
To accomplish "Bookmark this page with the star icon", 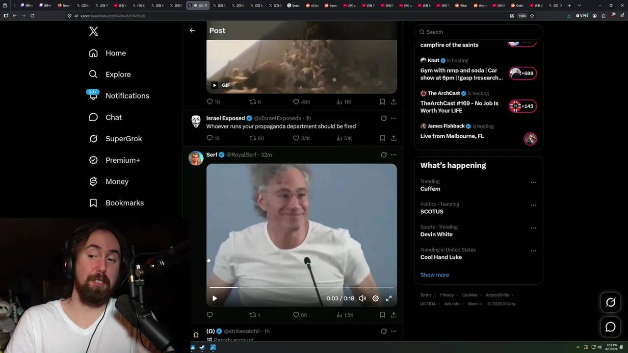I will [532, 16].
